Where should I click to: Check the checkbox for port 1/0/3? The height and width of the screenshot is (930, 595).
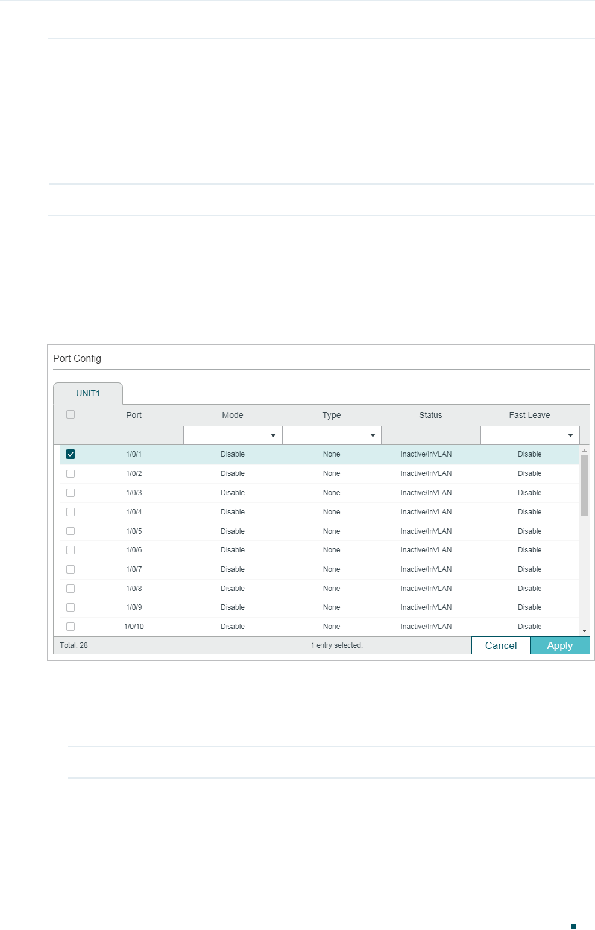71,493
